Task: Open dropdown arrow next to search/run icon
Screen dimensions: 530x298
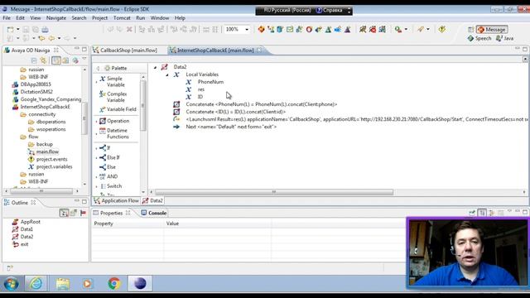Action: [x=406, y=30]
